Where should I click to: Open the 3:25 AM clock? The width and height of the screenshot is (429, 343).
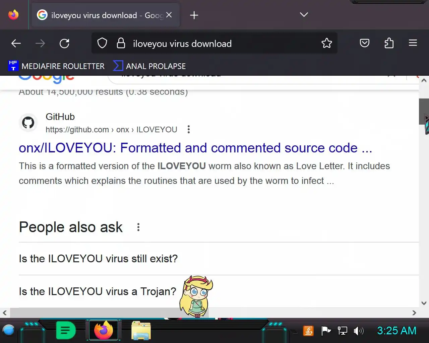click(x=396, y=331)
